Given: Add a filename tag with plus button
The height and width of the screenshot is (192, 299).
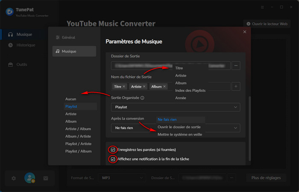Looking at the screenshot, I should click(x=236, y=86).
